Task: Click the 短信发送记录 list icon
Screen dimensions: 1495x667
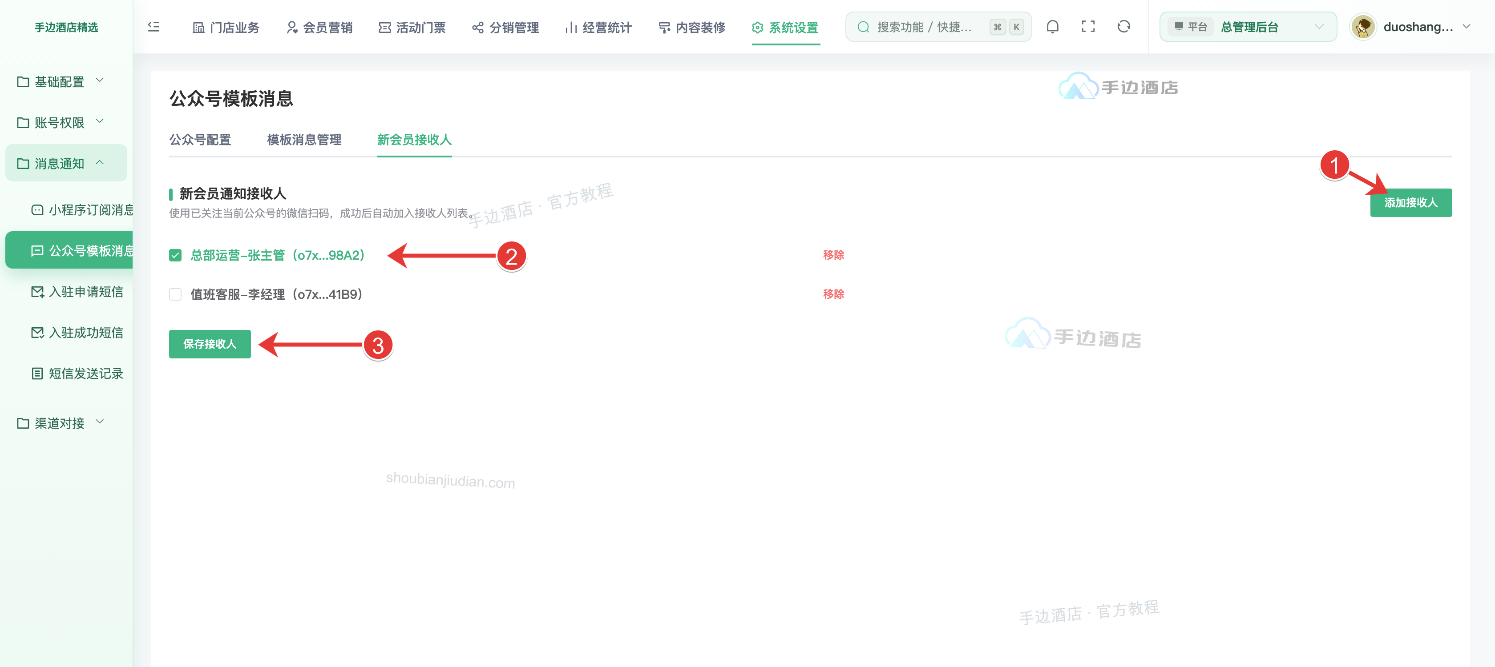Action: click(37, 374)
